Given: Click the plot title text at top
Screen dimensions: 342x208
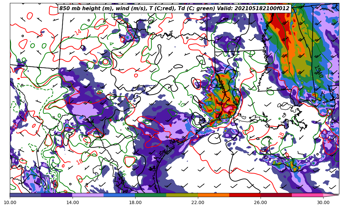Looking at the screenshot, I should (174, 9).
